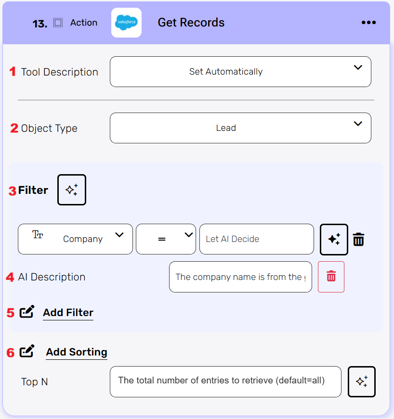Click the edit icon beside Add Sorting

(27, 352)
